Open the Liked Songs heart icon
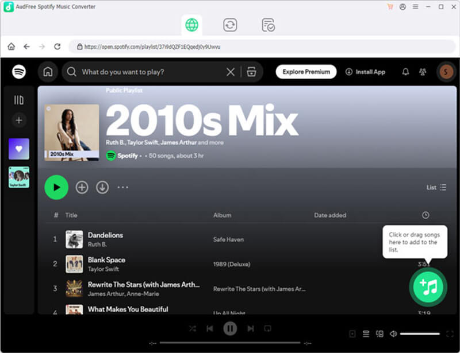Image resolution: width=460 pixels, height=353 pixels. point(18,148)
